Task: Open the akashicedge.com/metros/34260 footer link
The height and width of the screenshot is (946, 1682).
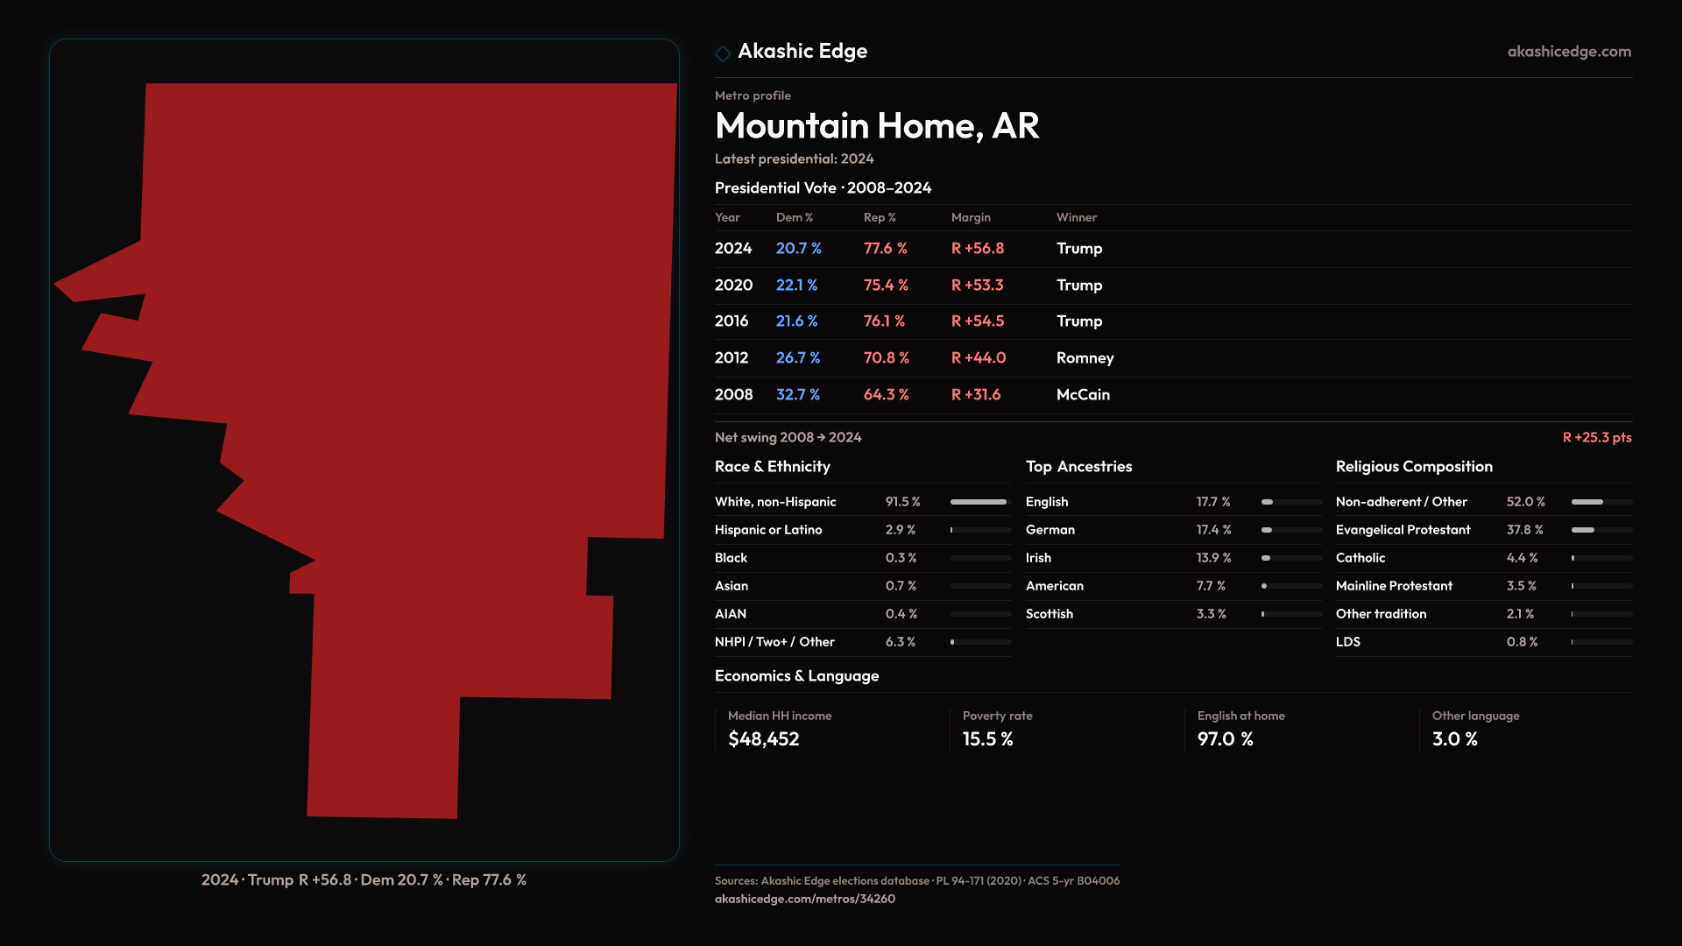Action: pos(804,899)
